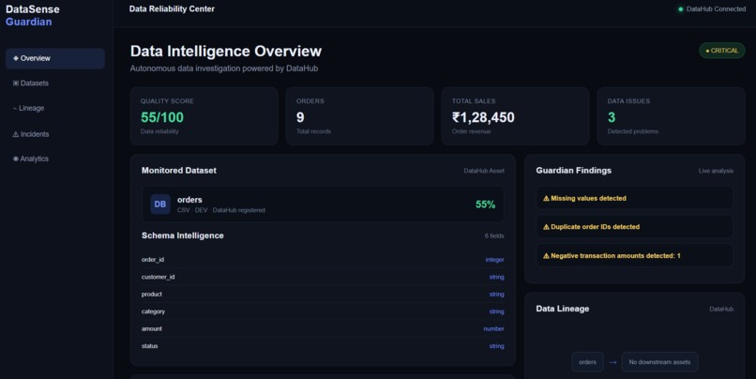Viewport: 756px width, 379px height.
Task: Click the Data Reliability Center header title
Action: coord(173,8)
